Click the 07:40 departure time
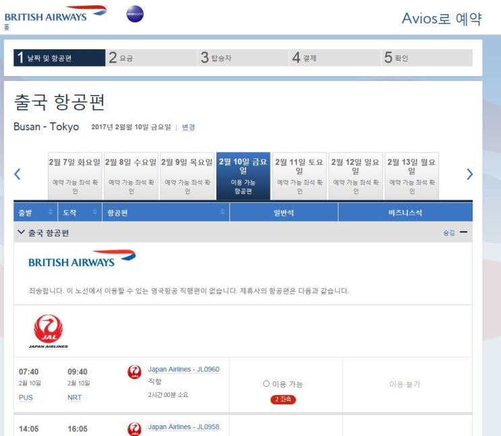The width and height of the screenshot is (501, 436). [x=29, y=372]
